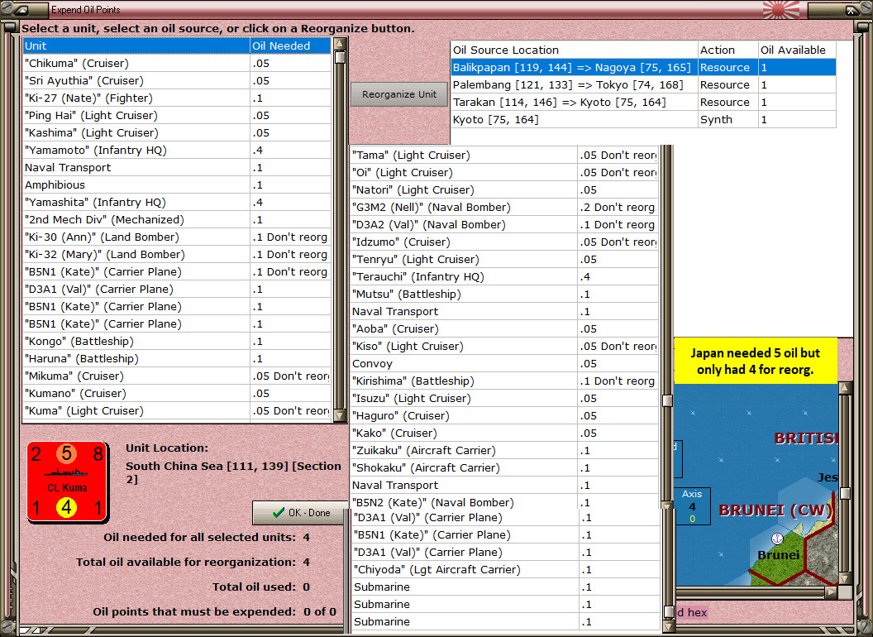Click the map's vertical scrollbar down arrow
This screenshot has width=873, height=637.
click(x=845, y=578)
